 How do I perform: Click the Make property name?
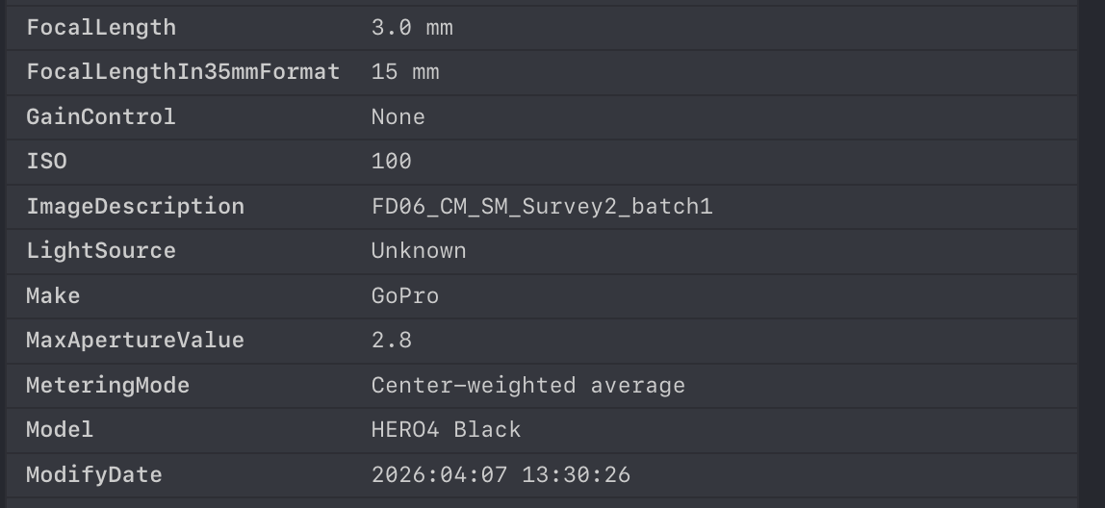tap(53, 296)
